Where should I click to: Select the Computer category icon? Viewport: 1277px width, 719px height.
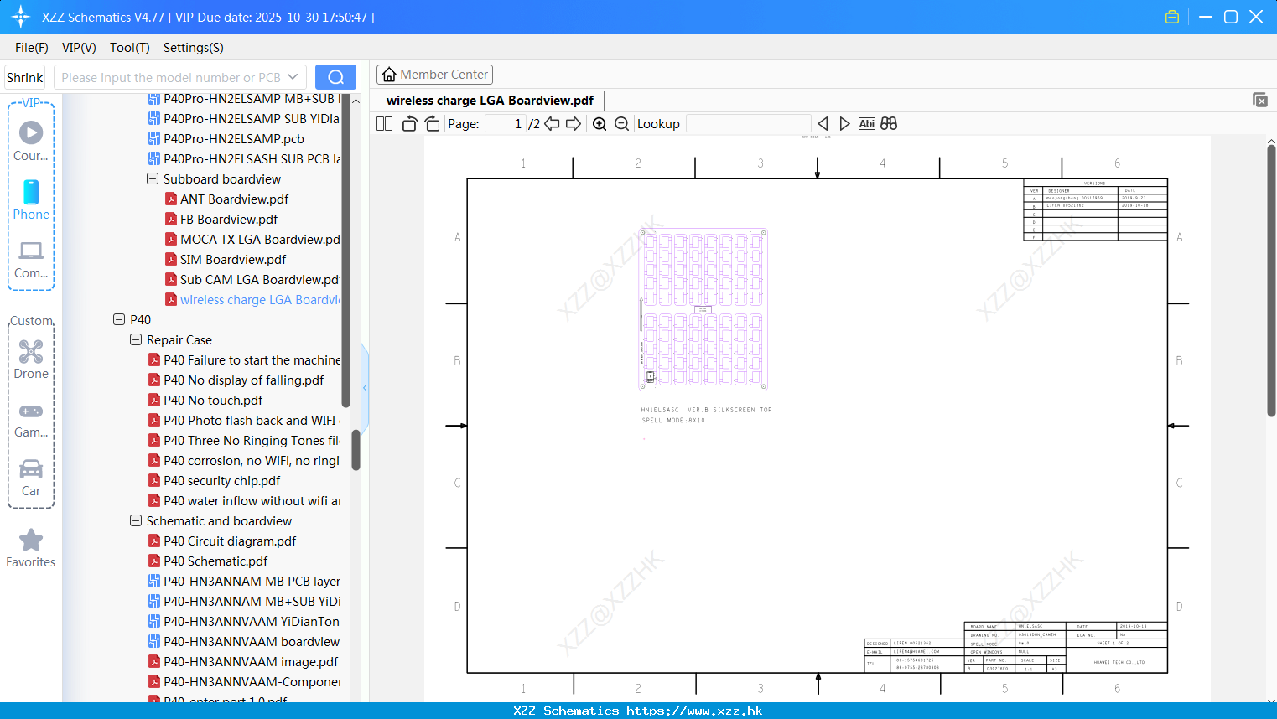point(31,259)
